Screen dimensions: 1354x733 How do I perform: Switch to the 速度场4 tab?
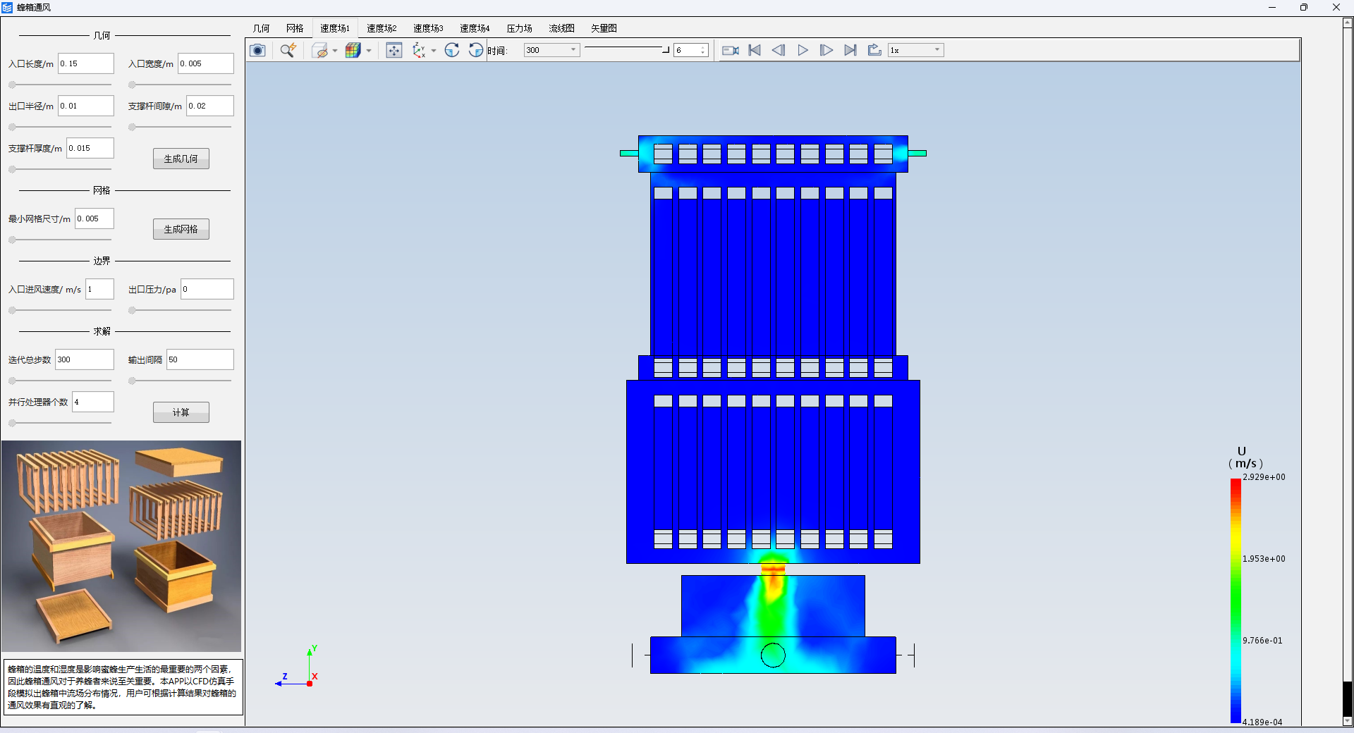[x=475, y=28]
